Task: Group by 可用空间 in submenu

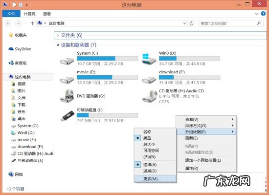Action: [x=151, y=151]
